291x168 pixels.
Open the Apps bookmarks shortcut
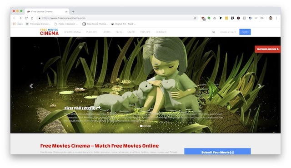[18, 24]
